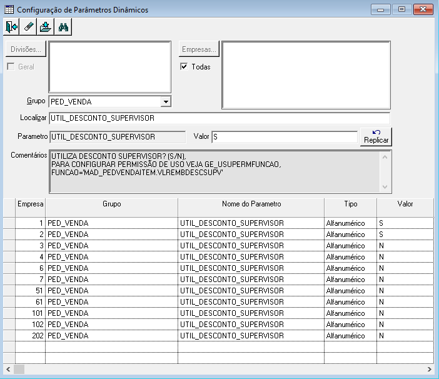Close the Configuração de Parâmetros Dinâmicos window
The image size is (439, 379).
pyautogui.click(x=423, y=9)
